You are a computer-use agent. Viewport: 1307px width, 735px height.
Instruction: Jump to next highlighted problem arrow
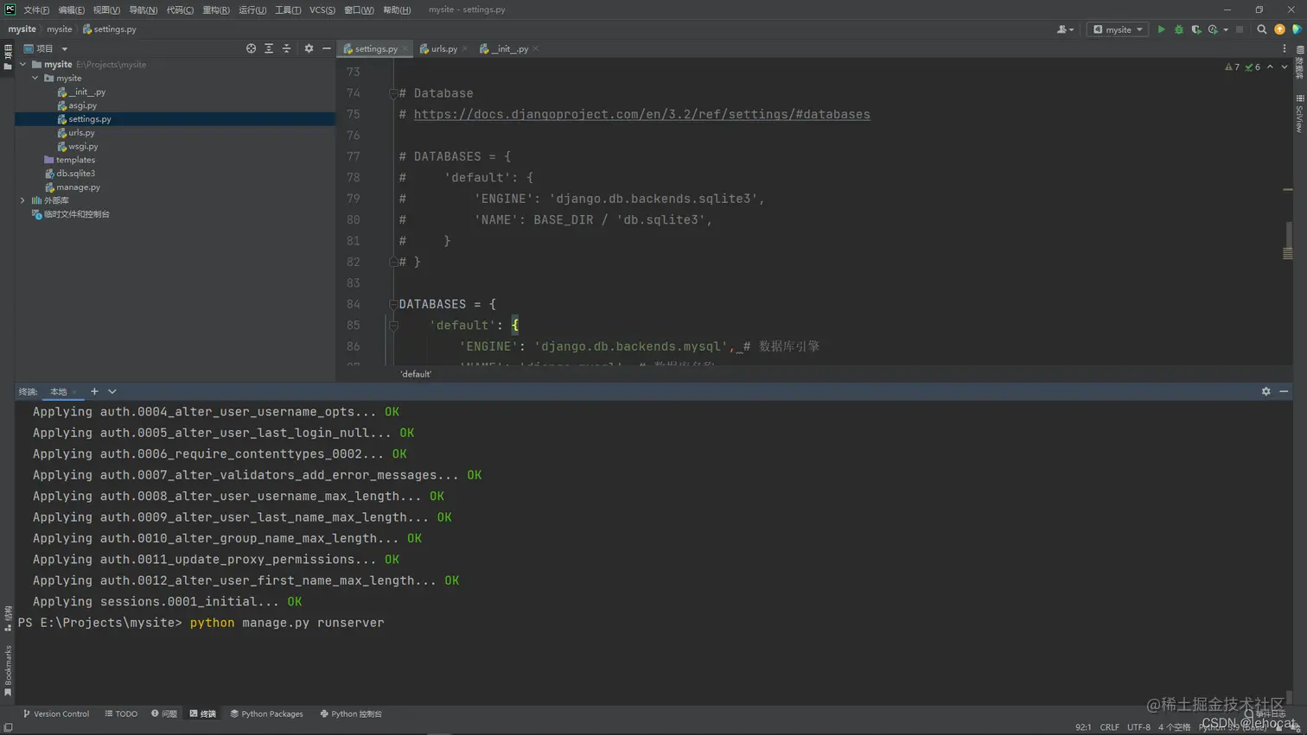(x=1284, y=67)
